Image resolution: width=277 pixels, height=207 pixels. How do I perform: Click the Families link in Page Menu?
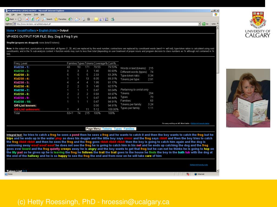[x=129, y=129]
